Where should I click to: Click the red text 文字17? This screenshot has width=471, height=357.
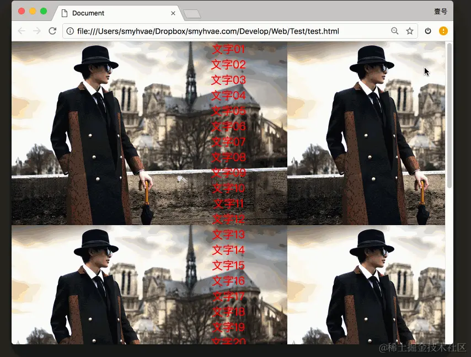(228, 297)
